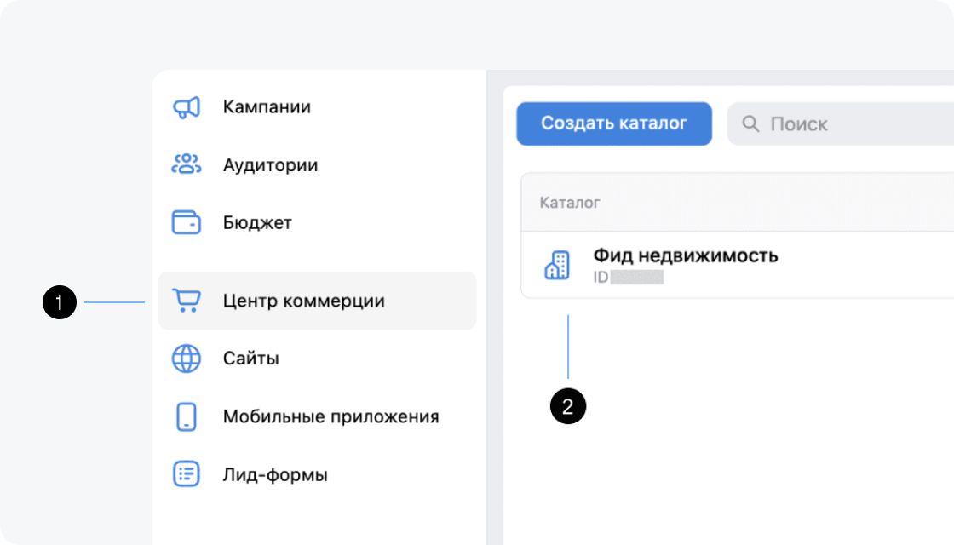Click the Создать каталог button
Viewport: 954px width, 545px height.
coord(614,123)
